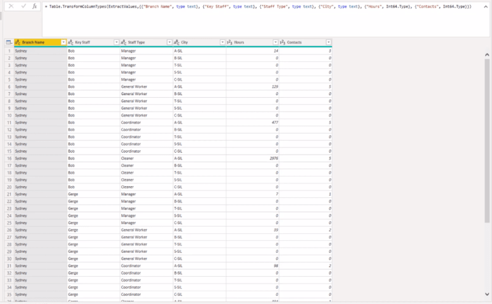Select Bob cell in row 1
Viewport: 492px width, 304px height.
pos(93,50)
